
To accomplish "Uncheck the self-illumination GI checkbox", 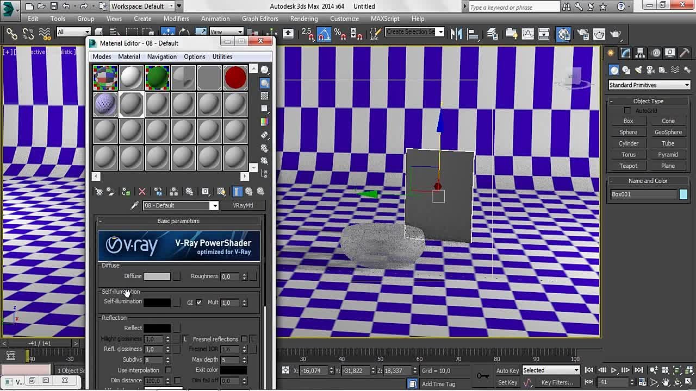I will pyautogui.click(x=198, y=302).
